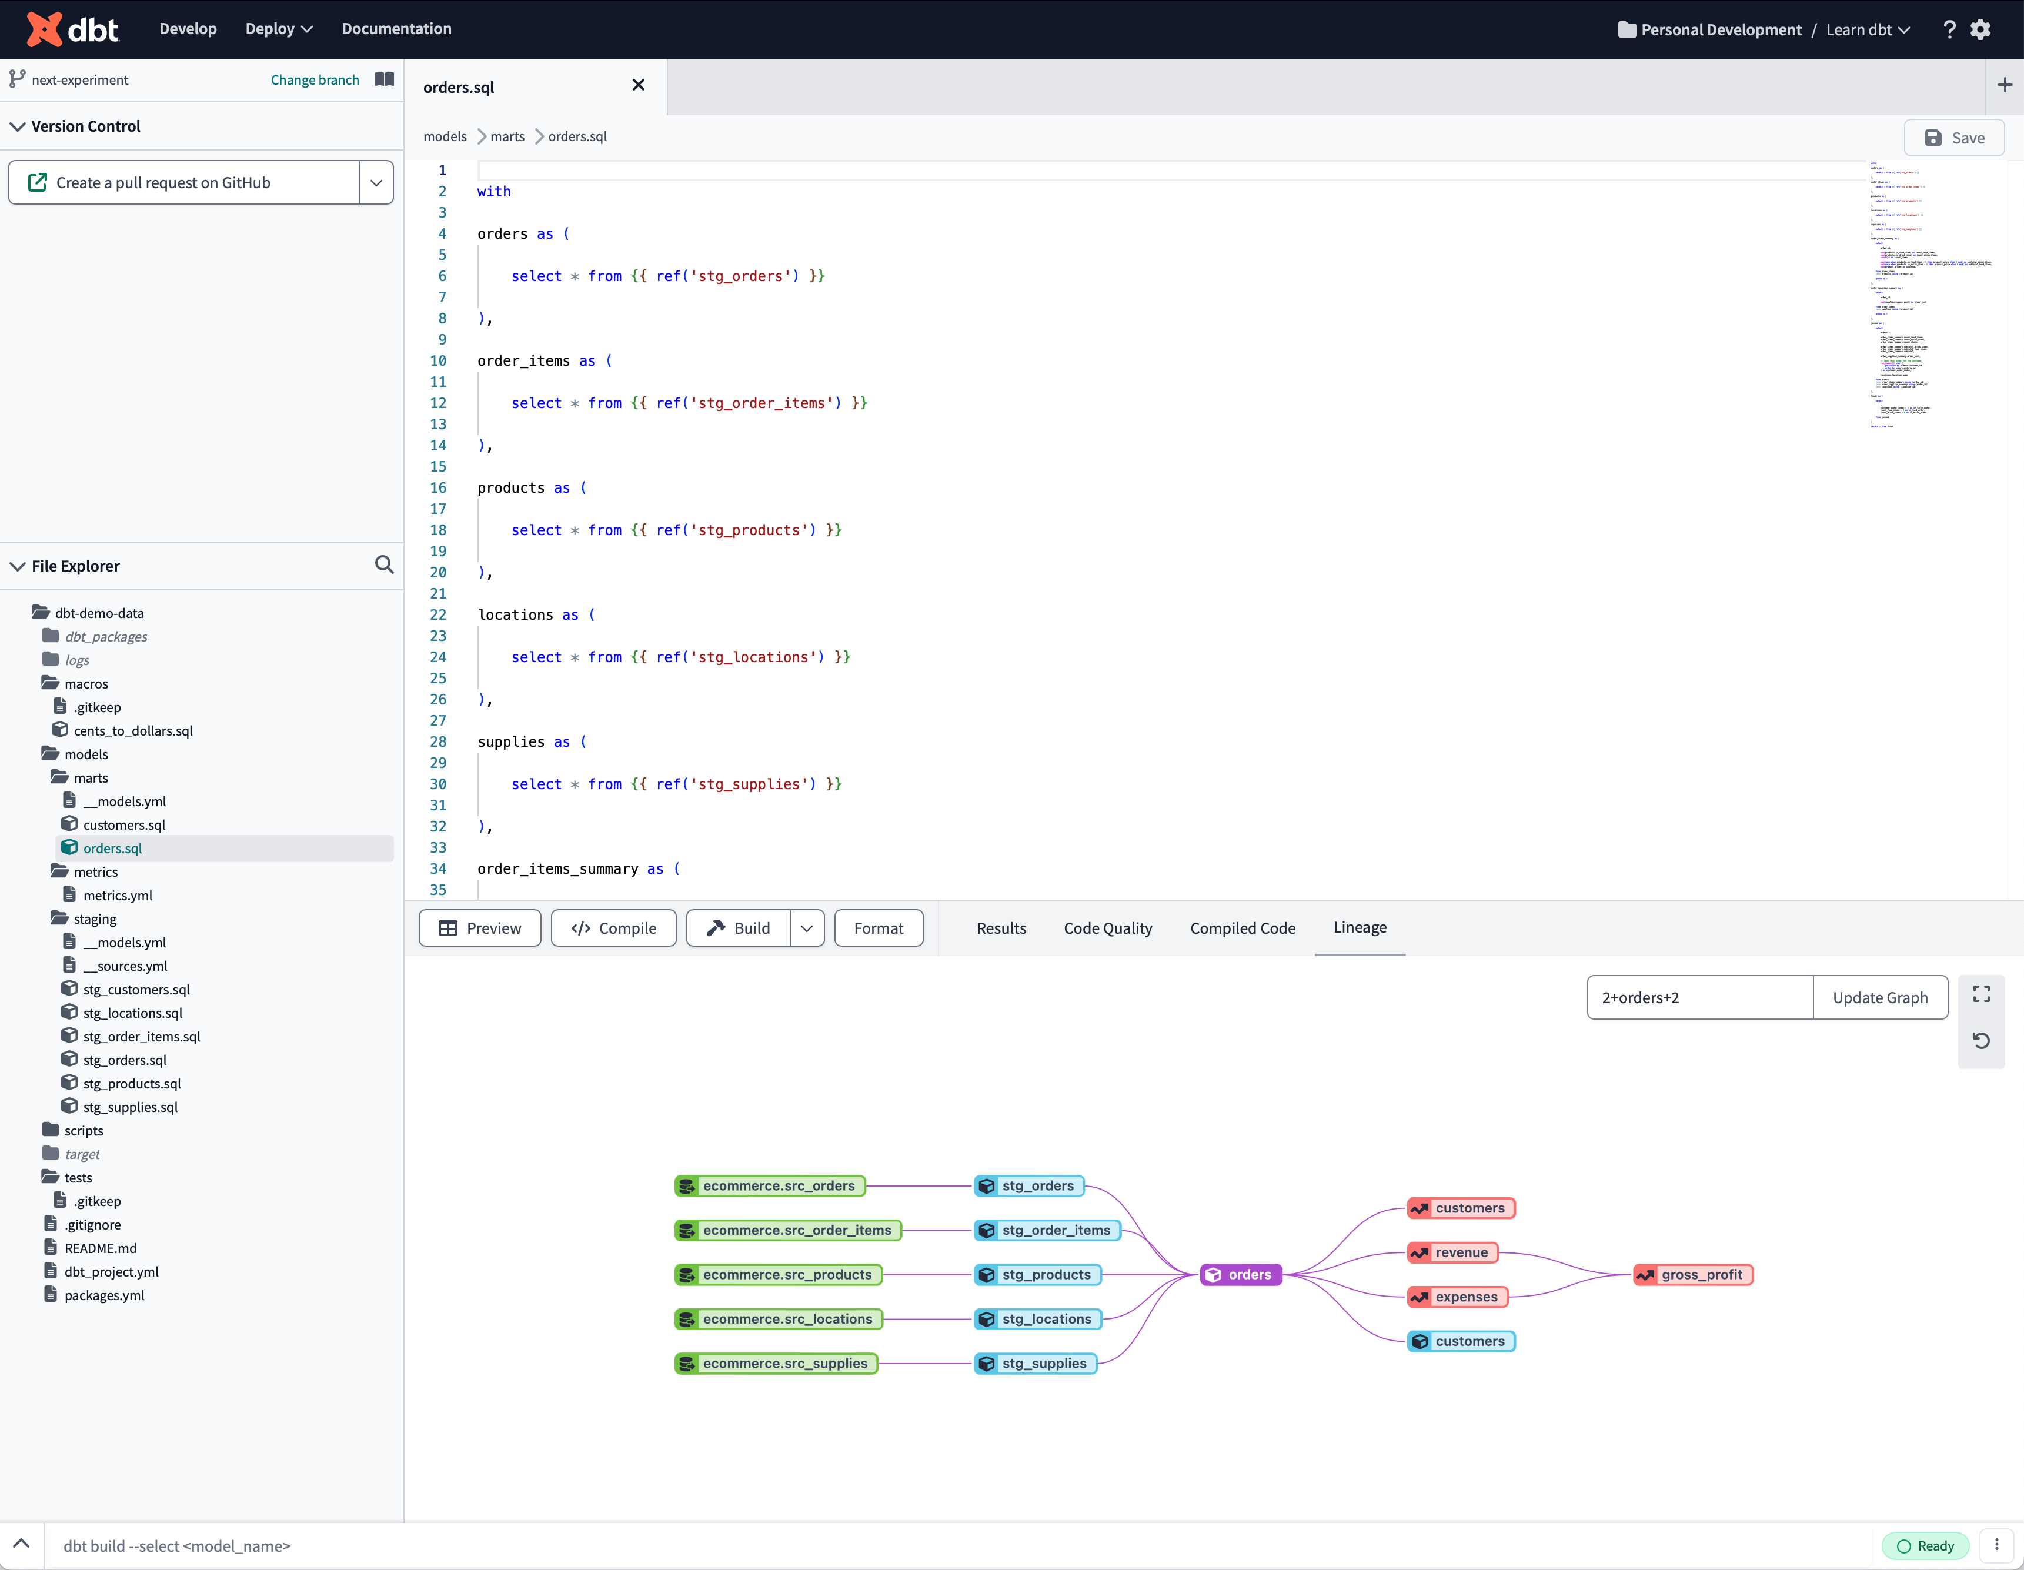Click the help question mark icon
Viewport: 2024px width, 1570px height.
[1949, 29]
